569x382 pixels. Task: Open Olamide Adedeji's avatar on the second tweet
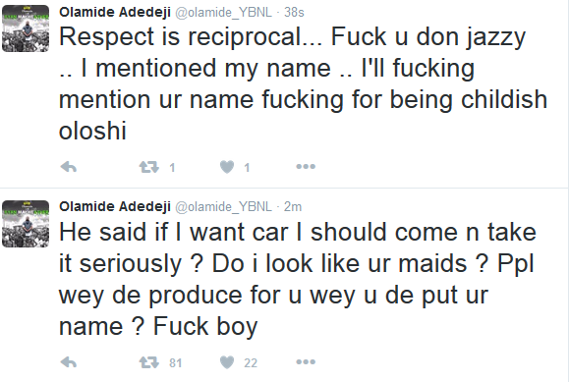click(26, 224)
